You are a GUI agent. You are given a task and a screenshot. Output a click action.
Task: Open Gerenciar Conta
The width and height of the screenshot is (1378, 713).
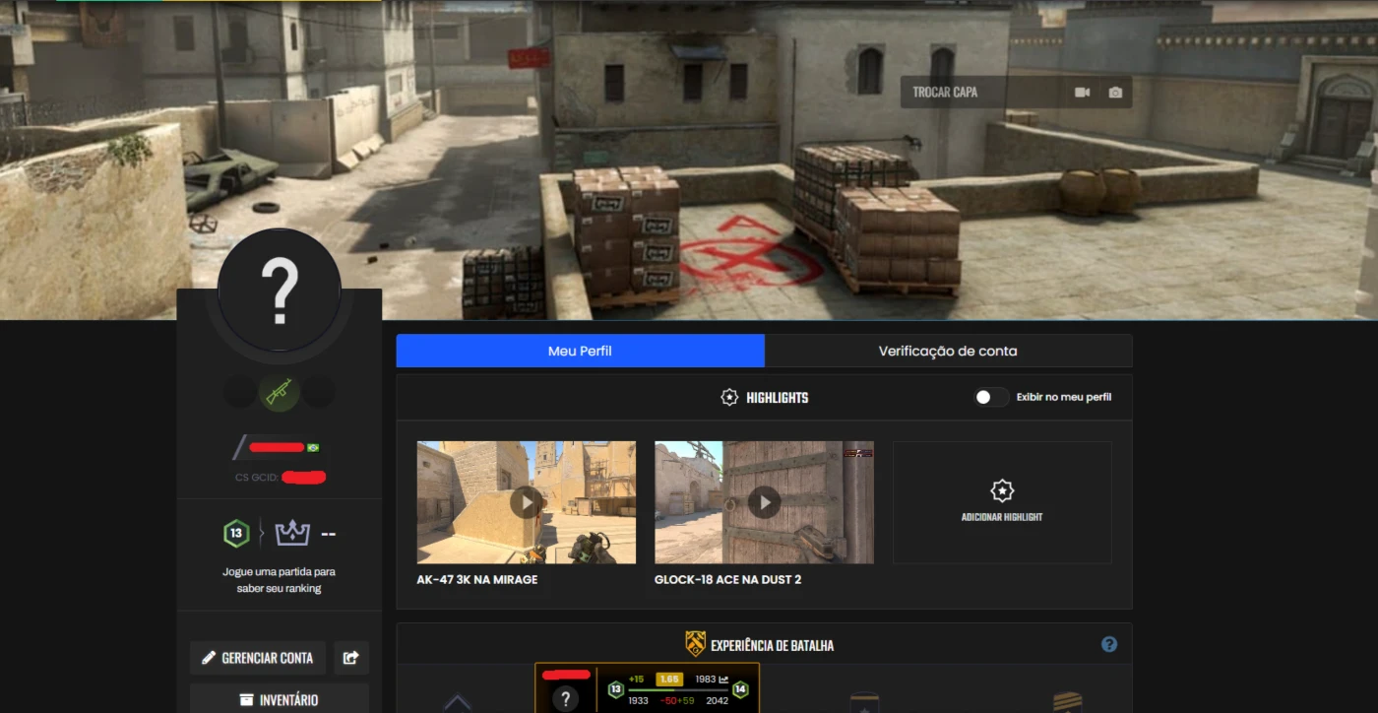[x=258, y=658]
